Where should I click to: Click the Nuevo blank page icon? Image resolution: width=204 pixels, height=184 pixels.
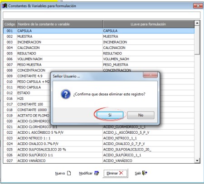pyautogui.click(x=69, y=173)
